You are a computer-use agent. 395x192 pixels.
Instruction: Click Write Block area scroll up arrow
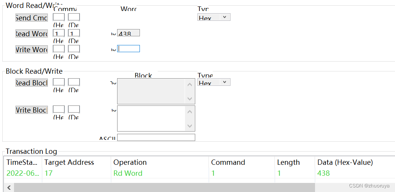click(190, 111)
